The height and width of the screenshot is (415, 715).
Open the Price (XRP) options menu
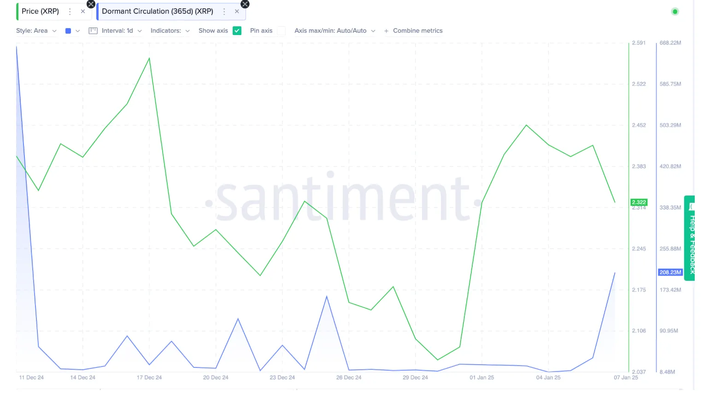click(x=70, y=11)
